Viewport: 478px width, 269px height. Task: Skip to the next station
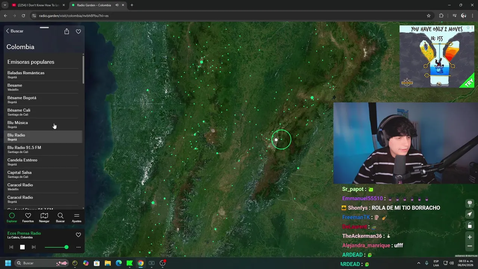(34, 247)
